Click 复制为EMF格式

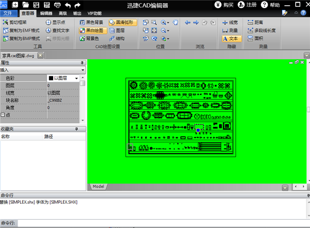coord(21,30)
